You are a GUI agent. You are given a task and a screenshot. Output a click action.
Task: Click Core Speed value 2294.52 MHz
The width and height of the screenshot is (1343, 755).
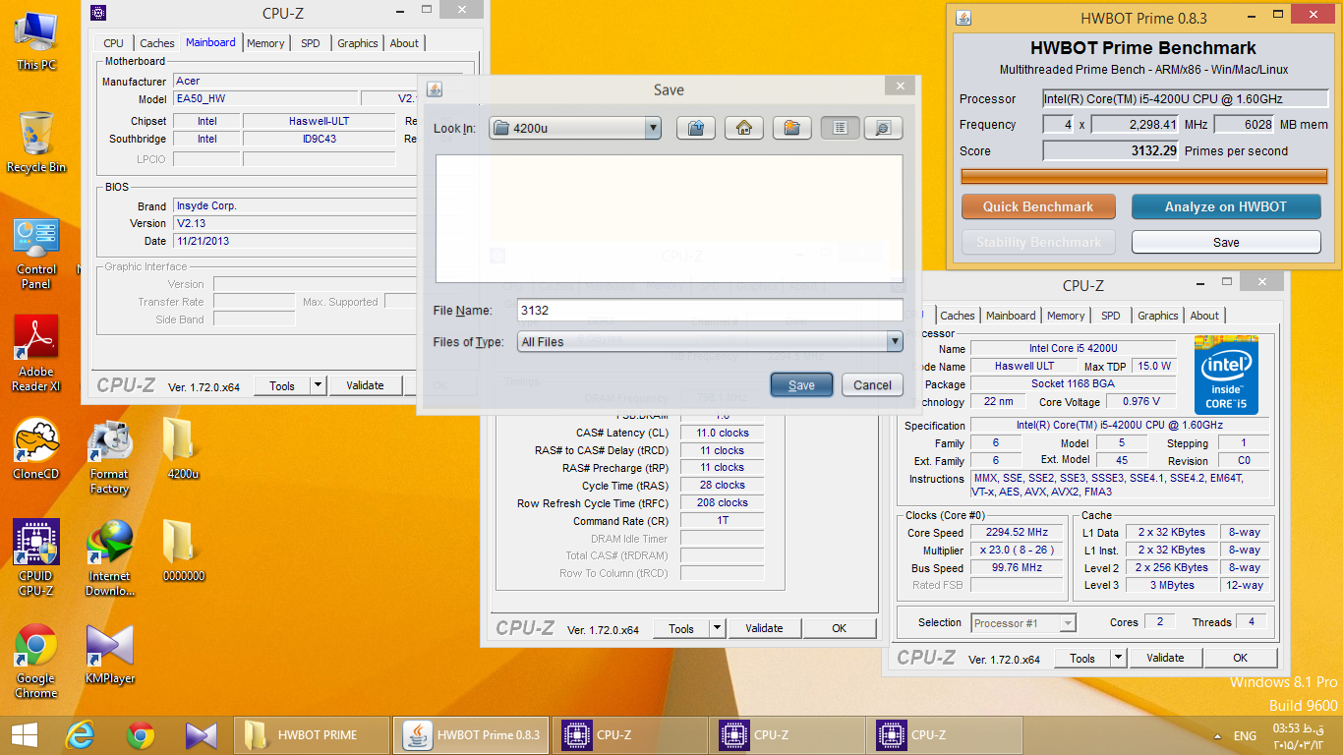[1018, 532]
